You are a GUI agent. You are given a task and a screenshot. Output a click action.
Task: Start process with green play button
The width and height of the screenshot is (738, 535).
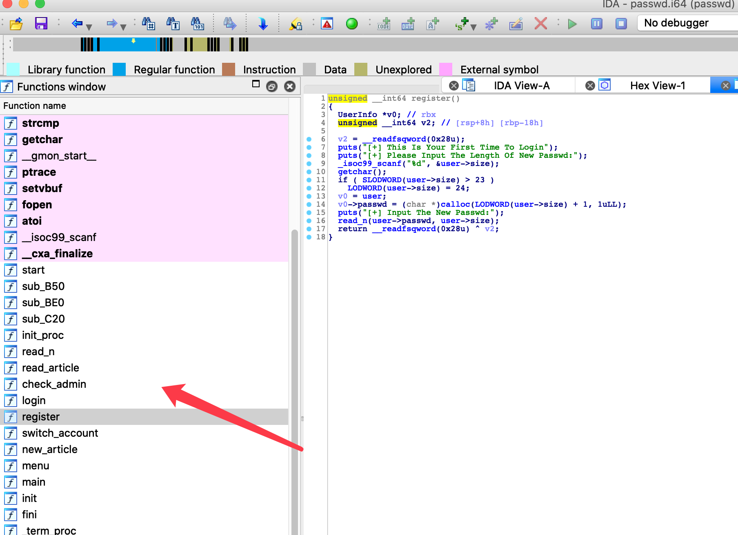572,24
